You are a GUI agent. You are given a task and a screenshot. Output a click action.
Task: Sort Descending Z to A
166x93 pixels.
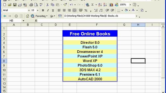[x=105, y=5]
